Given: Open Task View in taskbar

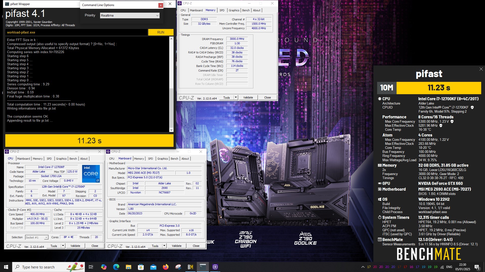Looking at the screenshot, I should (x=91, y=267).
